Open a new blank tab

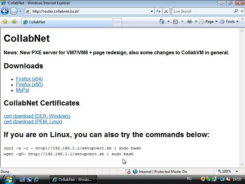point(117,22)
